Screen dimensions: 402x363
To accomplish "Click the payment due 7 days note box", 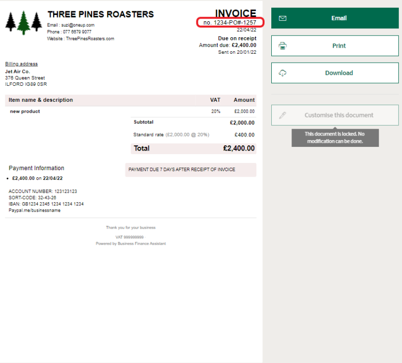I will coord(190,170).
